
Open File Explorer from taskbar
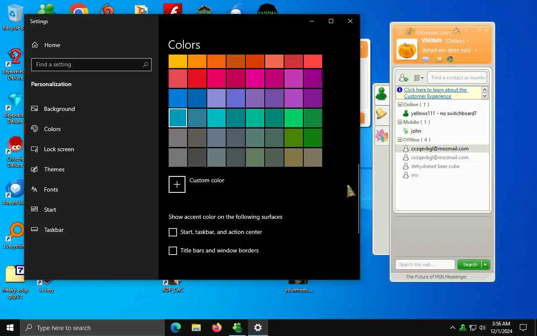click(196, 328)
